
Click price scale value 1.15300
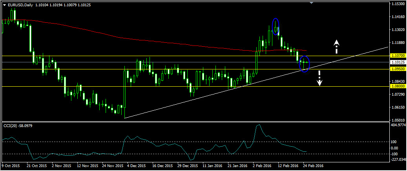(398, 4)
